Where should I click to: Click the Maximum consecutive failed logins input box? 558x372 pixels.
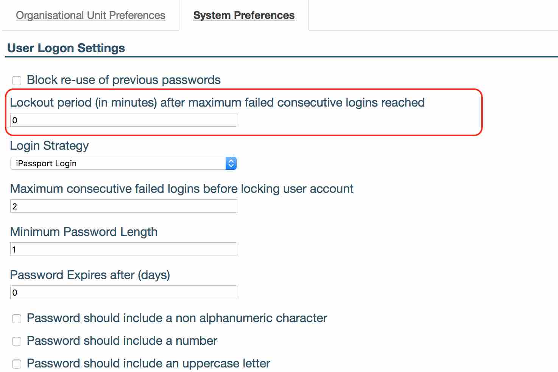(x=123, y=206)
